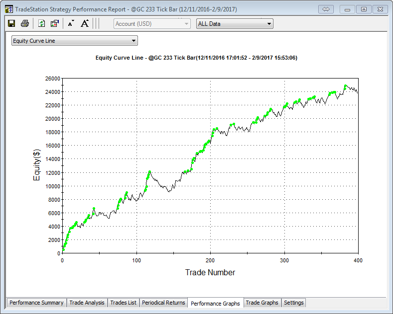The width and height of the screenshot is (393, 314).
Task: Open the Settings tab
Action: pyautogui.click(x=293, y=303)
